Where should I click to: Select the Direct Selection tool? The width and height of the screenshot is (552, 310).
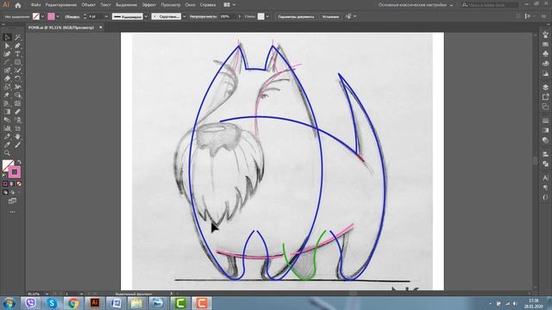7,46
